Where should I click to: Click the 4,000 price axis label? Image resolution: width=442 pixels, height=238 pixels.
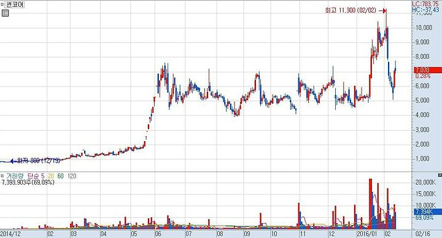click(x=422, y=115)
